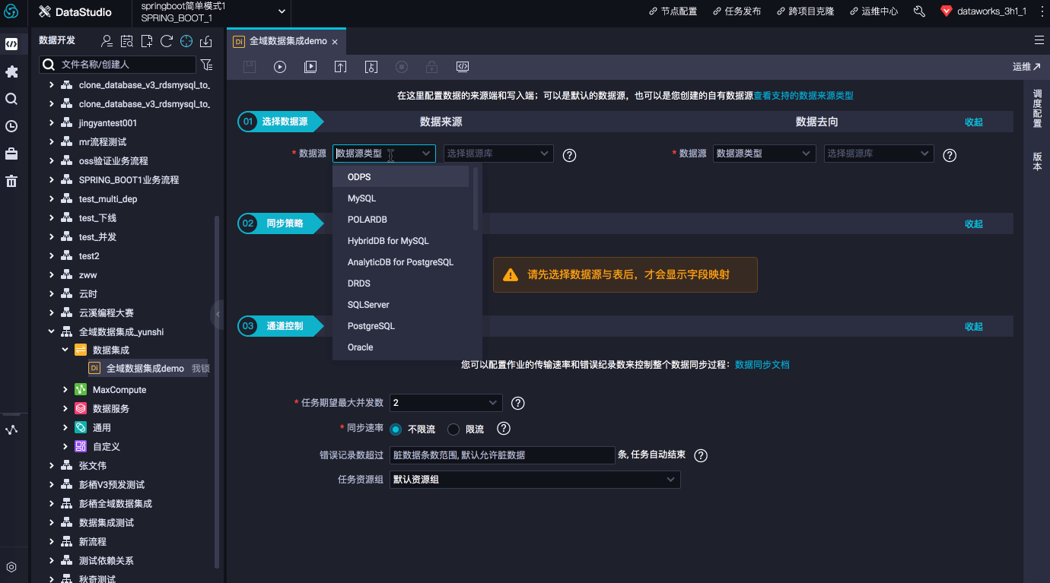
Task: Open the source 数据源类型 dropdown
Action: tap(384, 154)
